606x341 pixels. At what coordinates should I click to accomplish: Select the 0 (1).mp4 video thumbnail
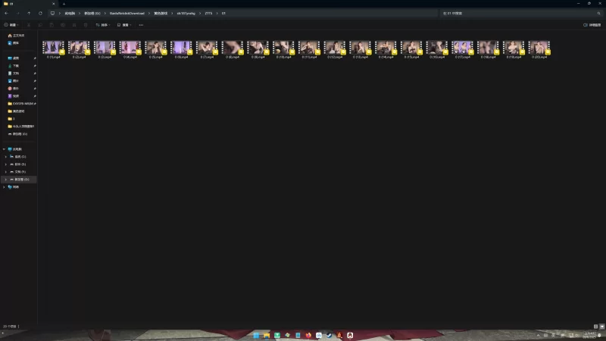[54, 48]
